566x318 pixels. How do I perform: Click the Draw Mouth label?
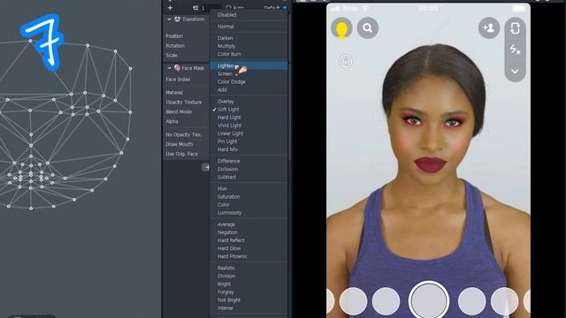point(179,144)
